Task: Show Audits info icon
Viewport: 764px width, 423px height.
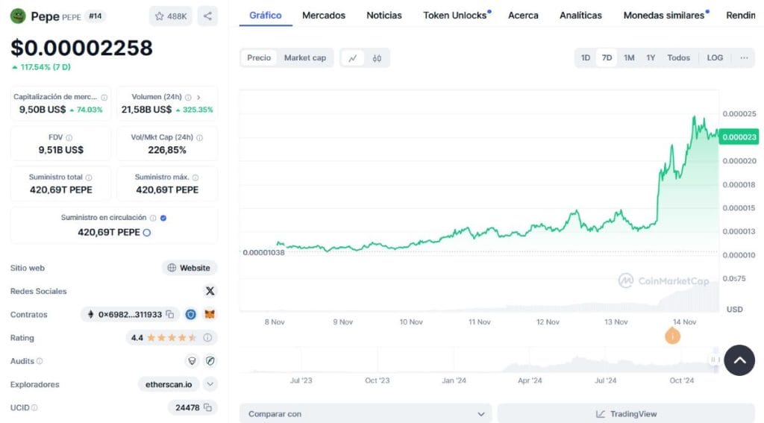Action: pyautogui.click(x=40, y=361)
